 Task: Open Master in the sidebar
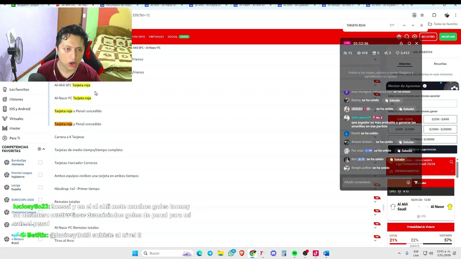click(15, 128)
